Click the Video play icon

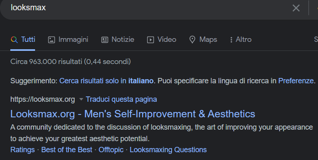tap(151, 40)
